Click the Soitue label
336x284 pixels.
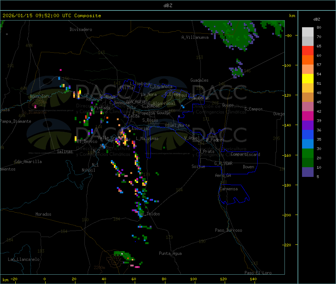199,166
